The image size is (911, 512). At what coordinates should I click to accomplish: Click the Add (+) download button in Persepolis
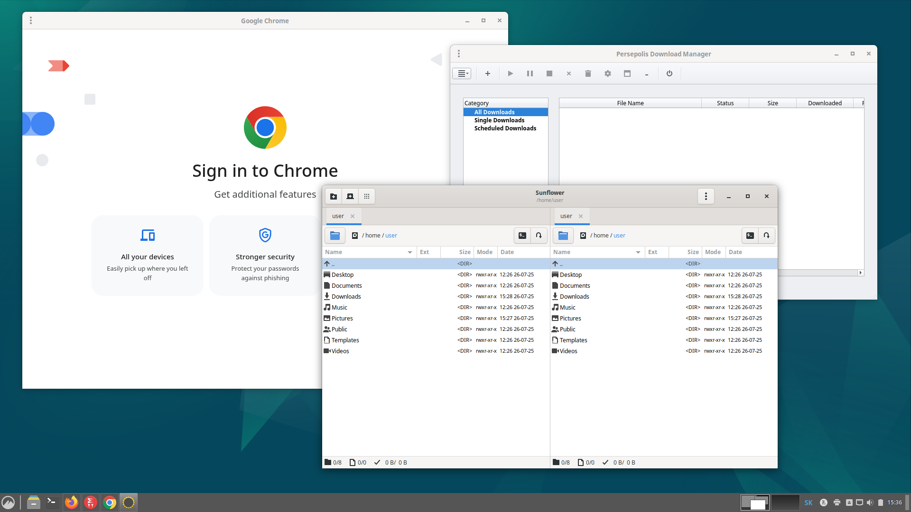point(487,73)
